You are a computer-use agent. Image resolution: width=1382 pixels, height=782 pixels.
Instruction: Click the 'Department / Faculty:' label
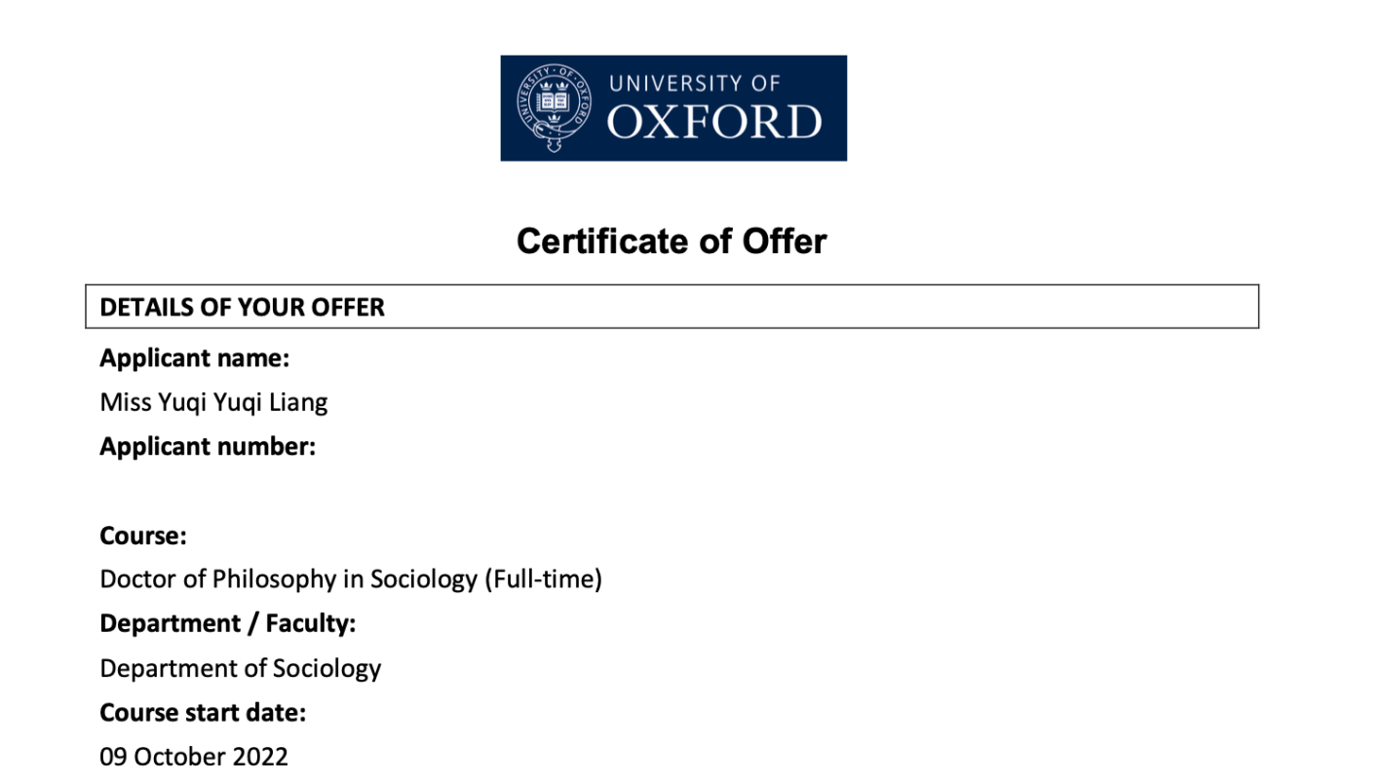(x=228, y=623)
